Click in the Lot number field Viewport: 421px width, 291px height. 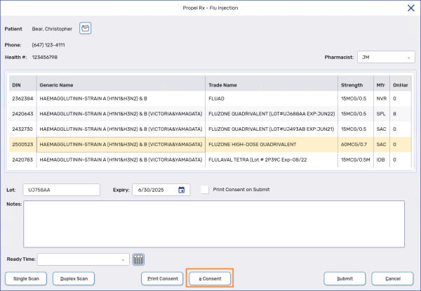tap(62, 190)
